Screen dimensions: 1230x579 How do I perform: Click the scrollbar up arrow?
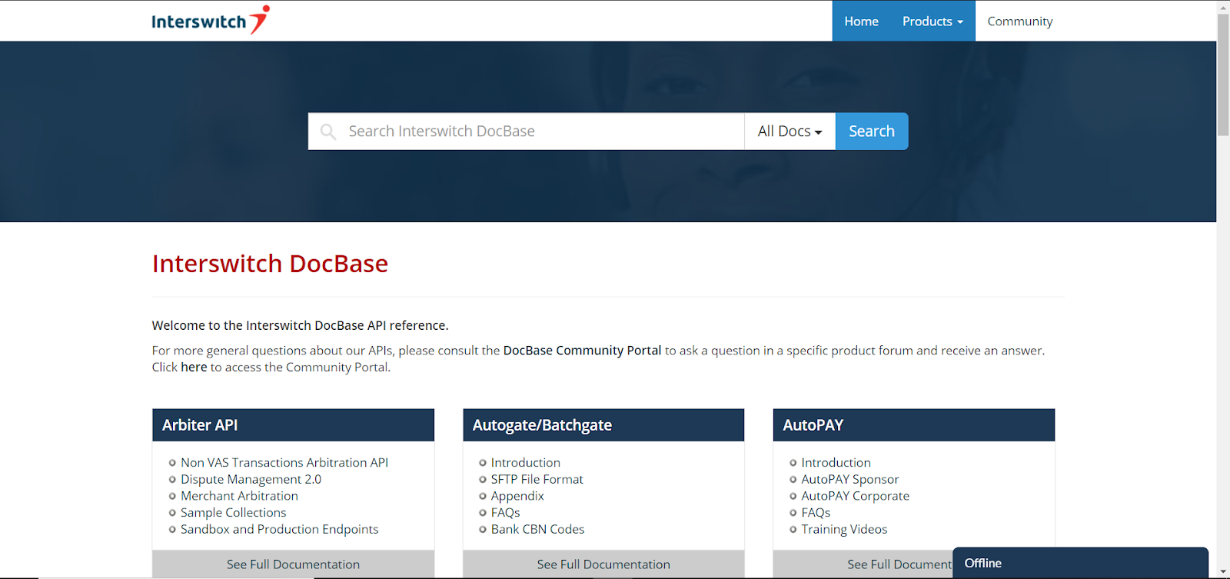pos(1223,7)
